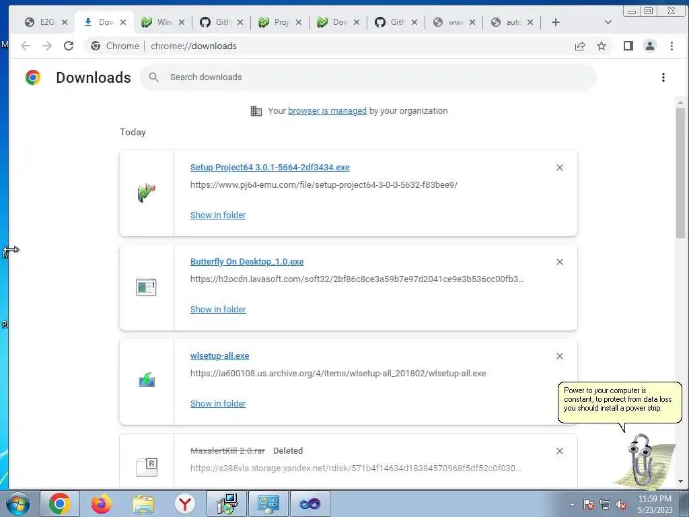The image size is (689, 517).
Task: Click the Clippy paperclip assistant
Action: point(645,462)
